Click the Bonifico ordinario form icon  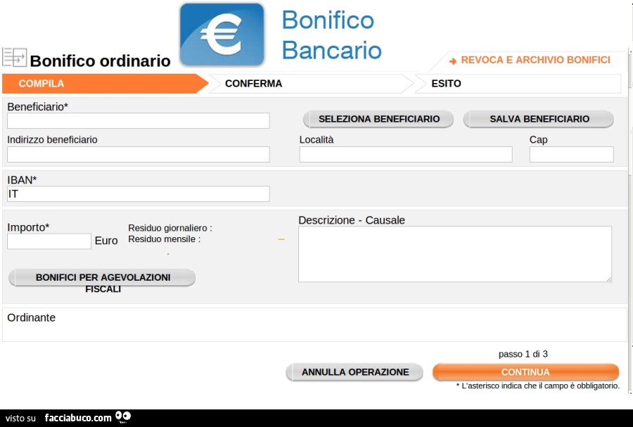(14, 58)
